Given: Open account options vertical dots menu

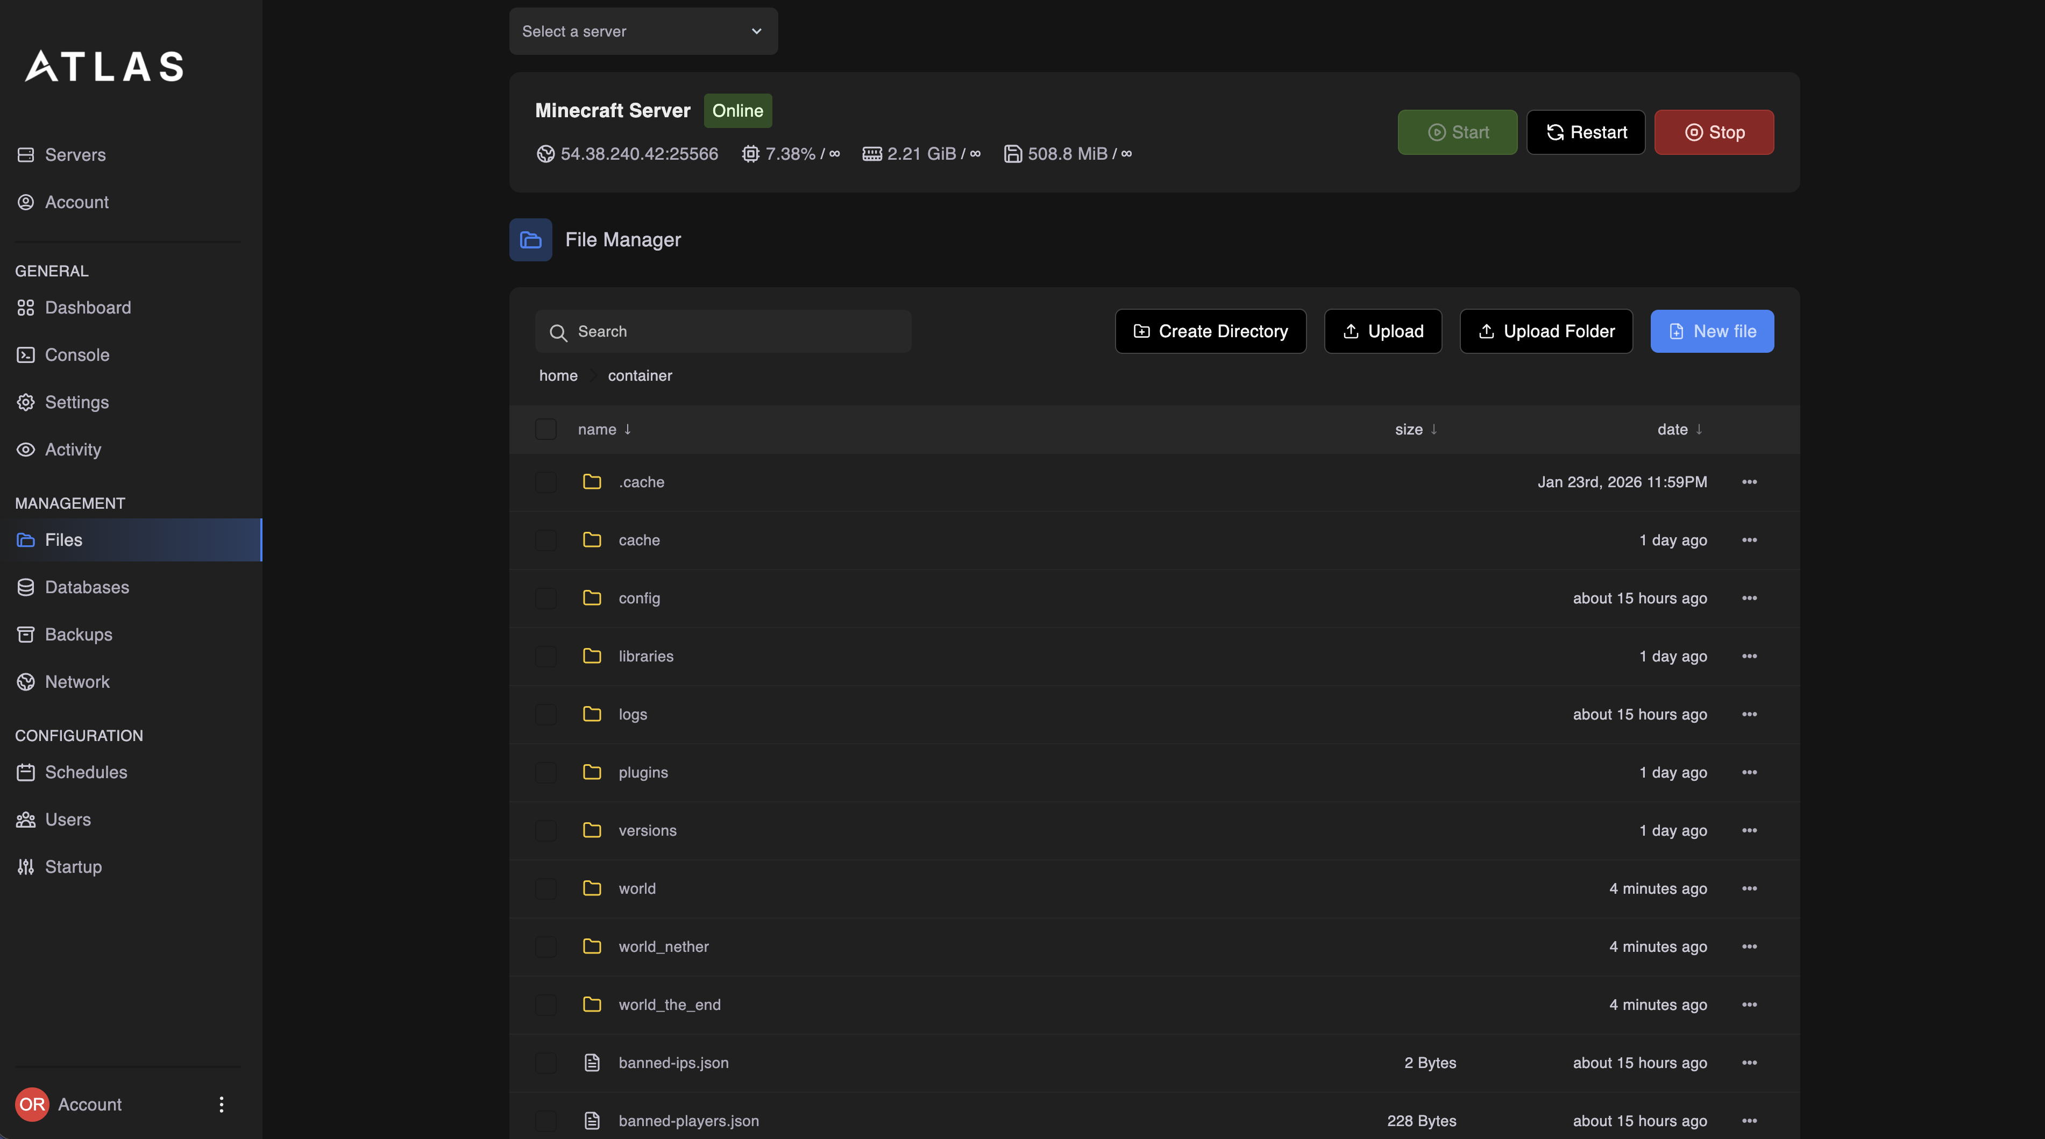Looking at the screenshot, I should pyautogui.click(x=222, y=1104).
